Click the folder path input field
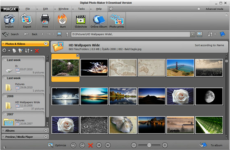 click(131, 34)
